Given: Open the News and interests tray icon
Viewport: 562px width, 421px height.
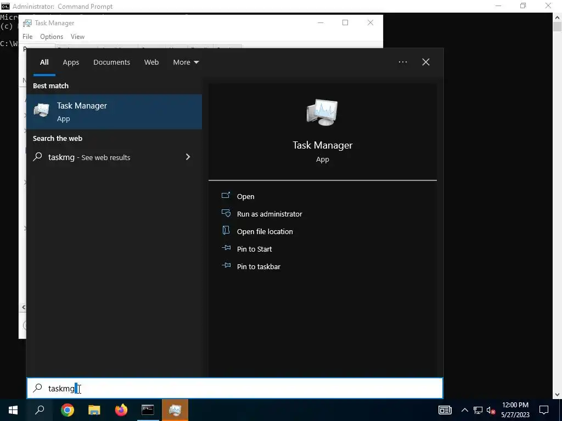Looking at the screenshot, I should tap(445, 410).
